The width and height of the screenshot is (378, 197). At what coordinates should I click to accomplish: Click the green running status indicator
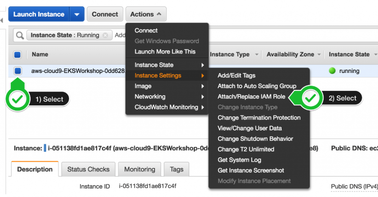coord(332,71)
